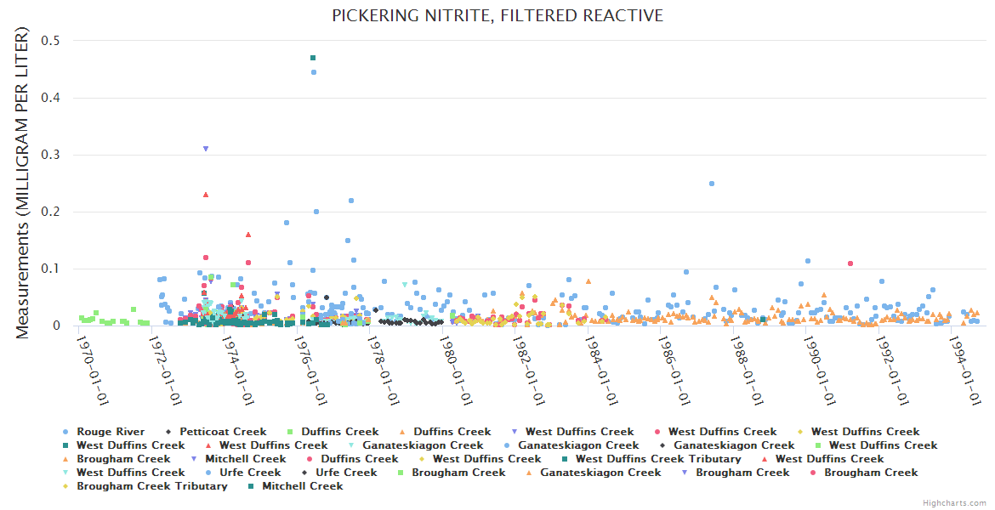Click the highest teal square data point near 0.47
This screenshot has width=995, height=510.
(x=313, y=58)
